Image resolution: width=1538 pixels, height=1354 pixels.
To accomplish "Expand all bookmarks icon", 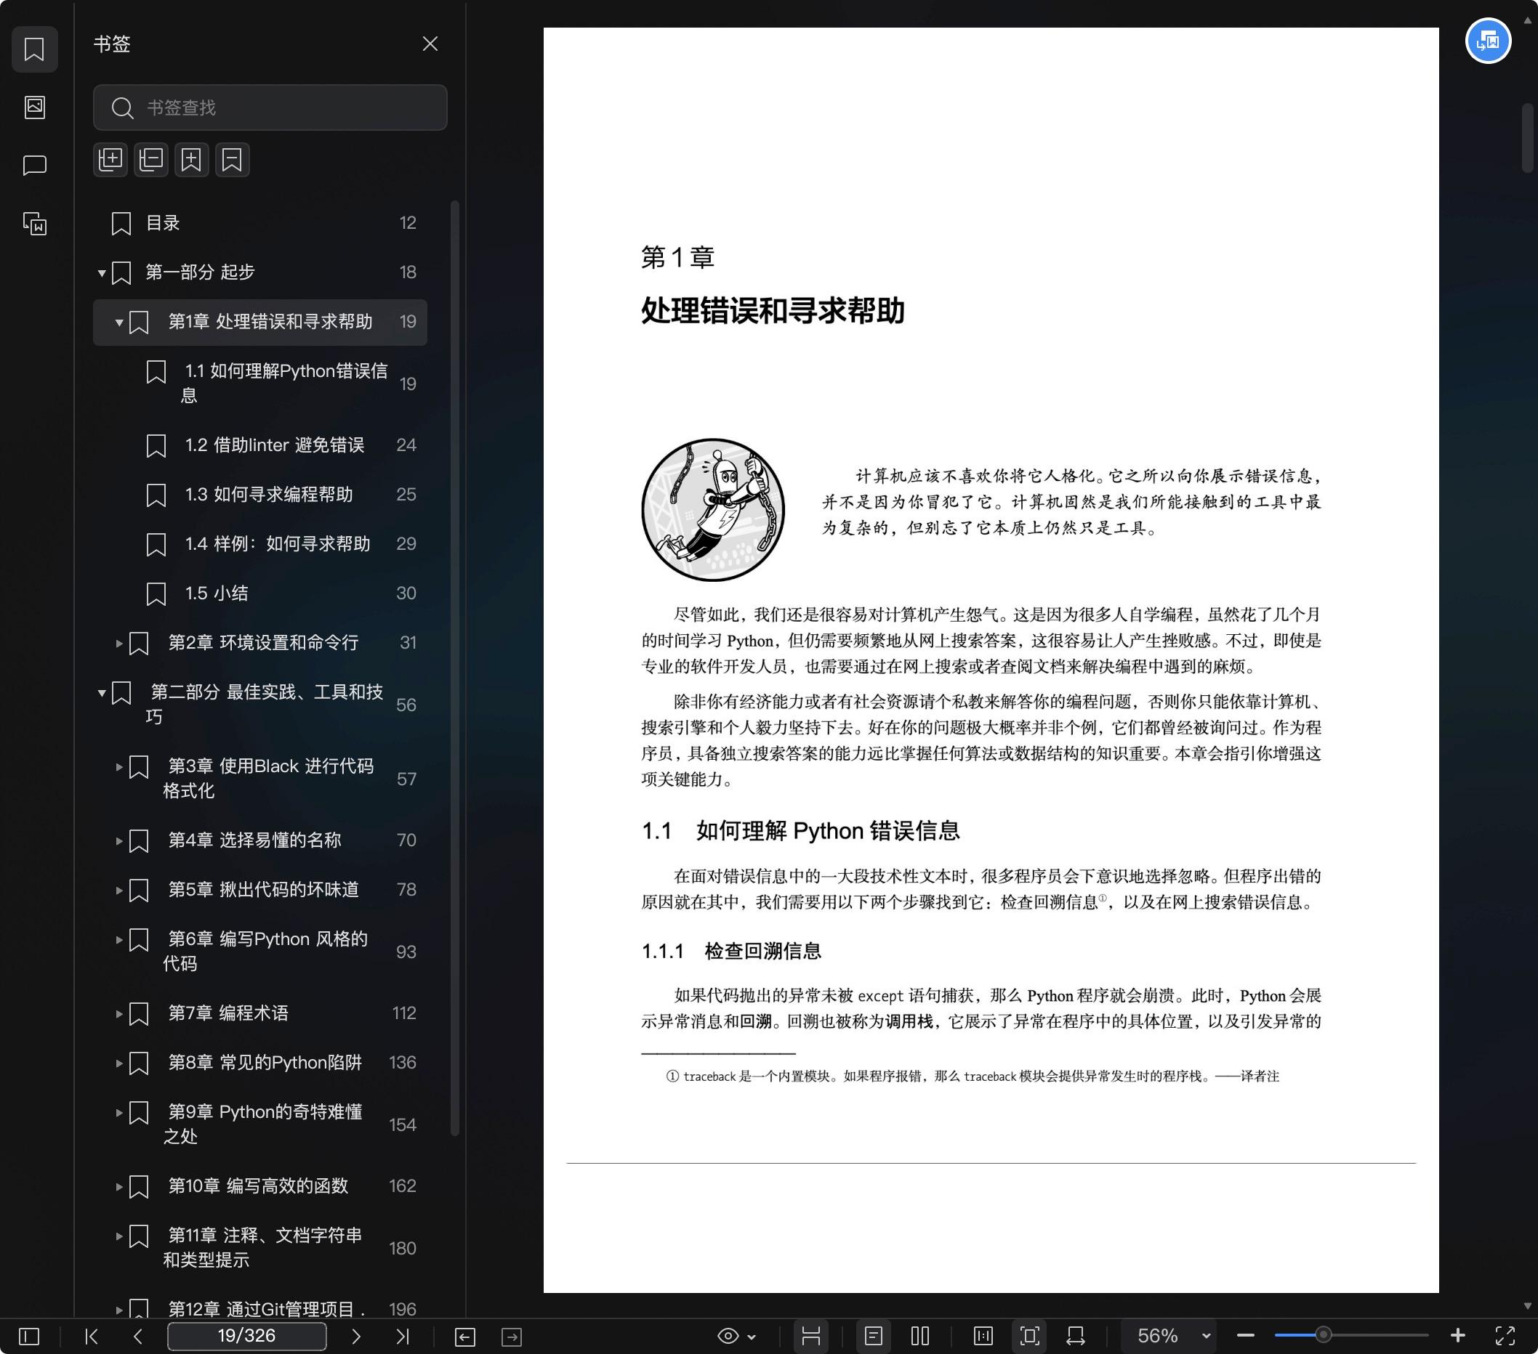I will (x=110, y=159).
